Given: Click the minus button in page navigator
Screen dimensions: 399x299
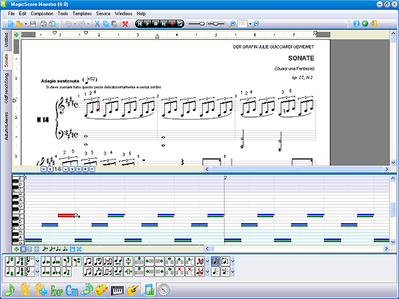Looking at the screenshot, I should coord(92,169).
